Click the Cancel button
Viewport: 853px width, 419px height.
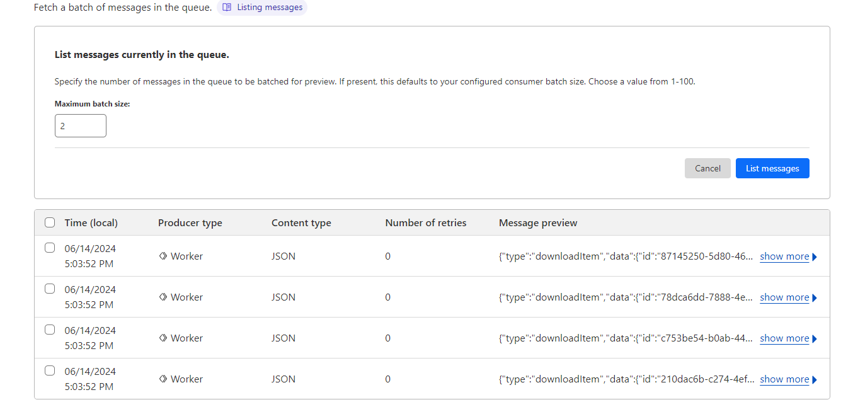coord(707,168)
